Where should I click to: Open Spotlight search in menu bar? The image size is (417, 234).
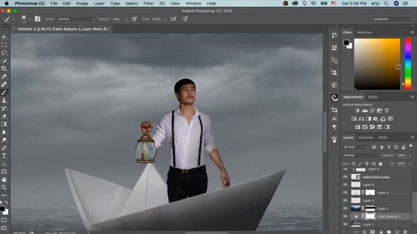(x=386, y=3)
